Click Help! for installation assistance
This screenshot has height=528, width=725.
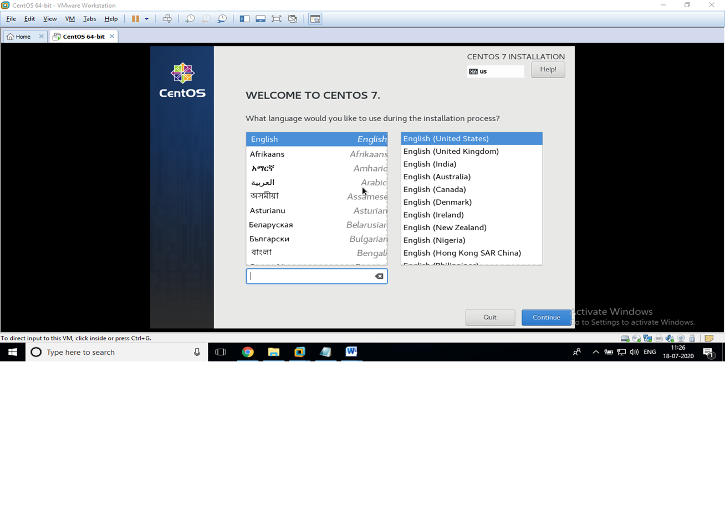[548, 69]
